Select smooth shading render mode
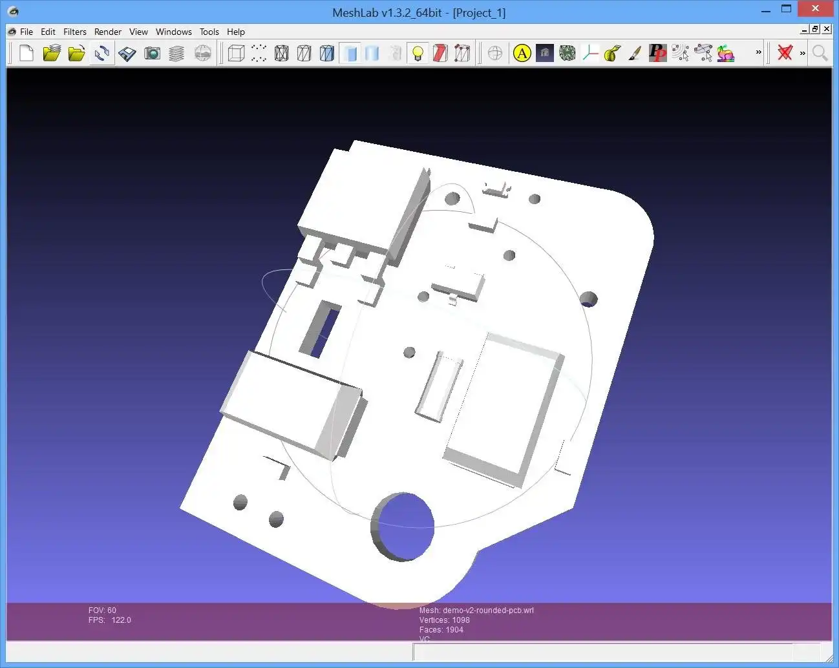 [x=372, y=53]
